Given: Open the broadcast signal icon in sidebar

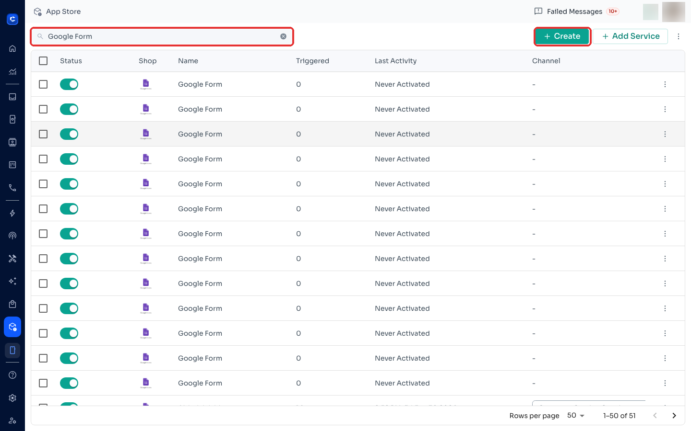Looking at the screenshot, I should coord(12,236).
